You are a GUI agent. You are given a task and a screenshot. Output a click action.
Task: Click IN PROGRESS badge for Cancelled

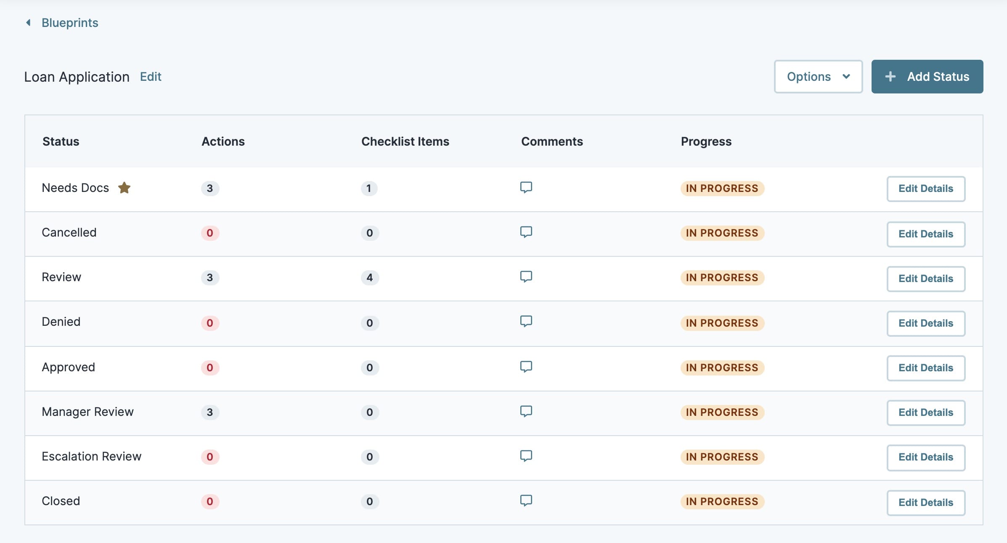click(722, 233)
